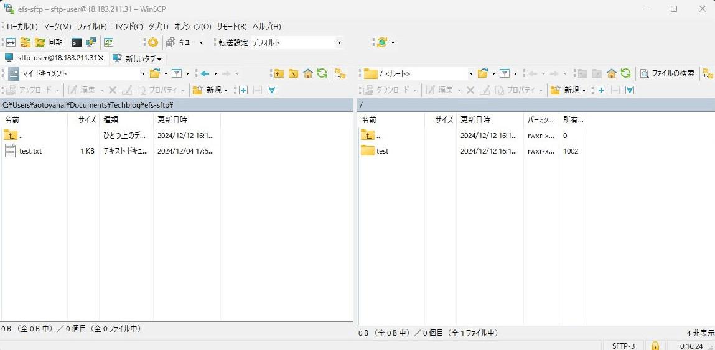Click the local parent '..' folder row

point(111,136)
